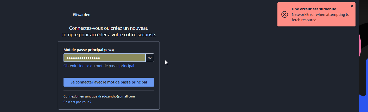368x112 pixels.
Task: Click the circled X error icon
Action: pos(285,15)
